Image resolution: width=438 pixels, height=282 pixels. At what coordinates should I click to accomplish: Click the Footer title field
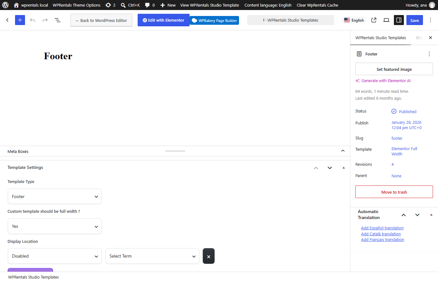(x=58, y=56)
